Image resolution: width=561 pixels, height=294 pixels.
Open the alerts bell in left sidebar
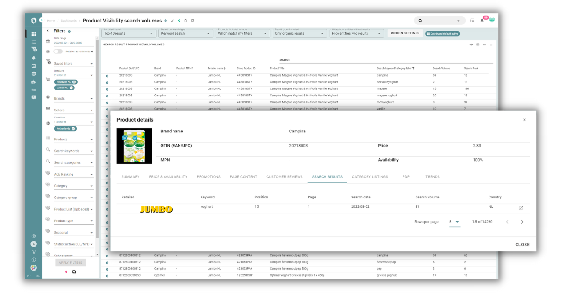[34, 58]
